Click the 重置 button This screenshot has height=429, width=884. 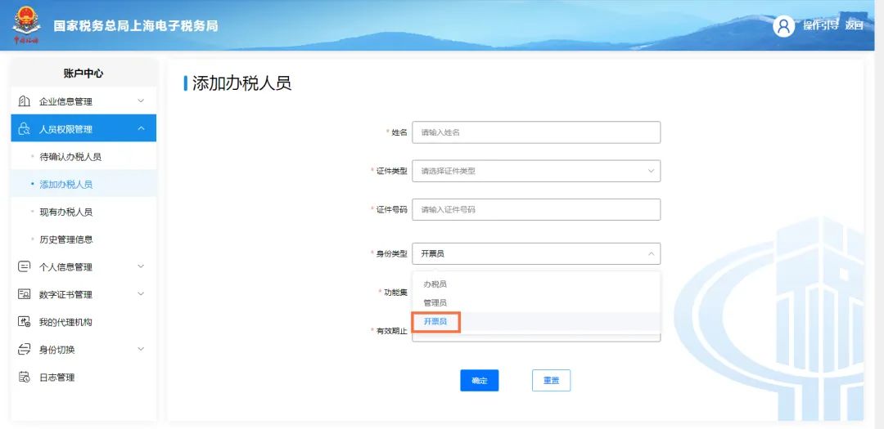[552, 381]
